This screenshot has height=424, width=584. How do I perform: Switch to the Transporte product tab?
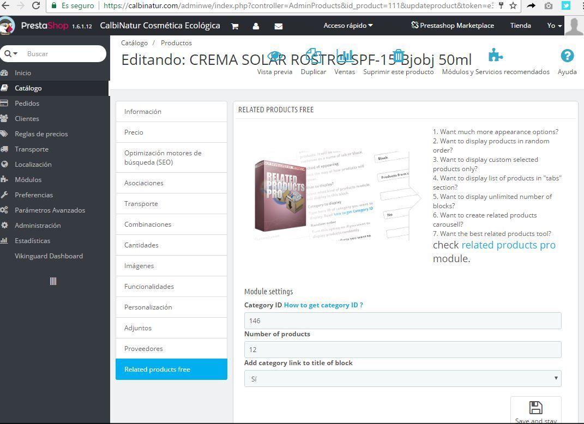tap(171, 204)
